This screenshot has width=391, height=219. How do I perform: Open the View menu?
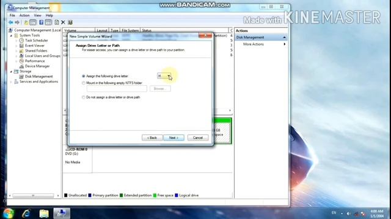(x=38, y=15)
